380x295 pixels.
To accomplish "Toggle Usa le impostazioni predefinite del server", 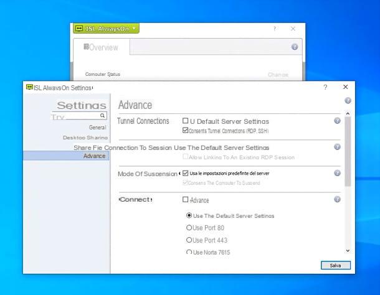I will (186, 173).
